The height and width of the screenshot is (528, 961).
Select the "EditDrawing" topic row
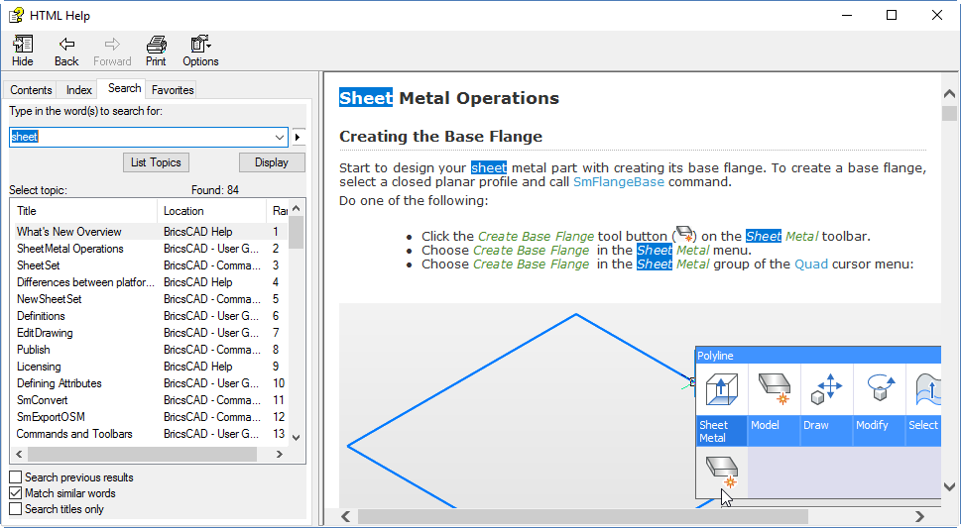point(150,333)
